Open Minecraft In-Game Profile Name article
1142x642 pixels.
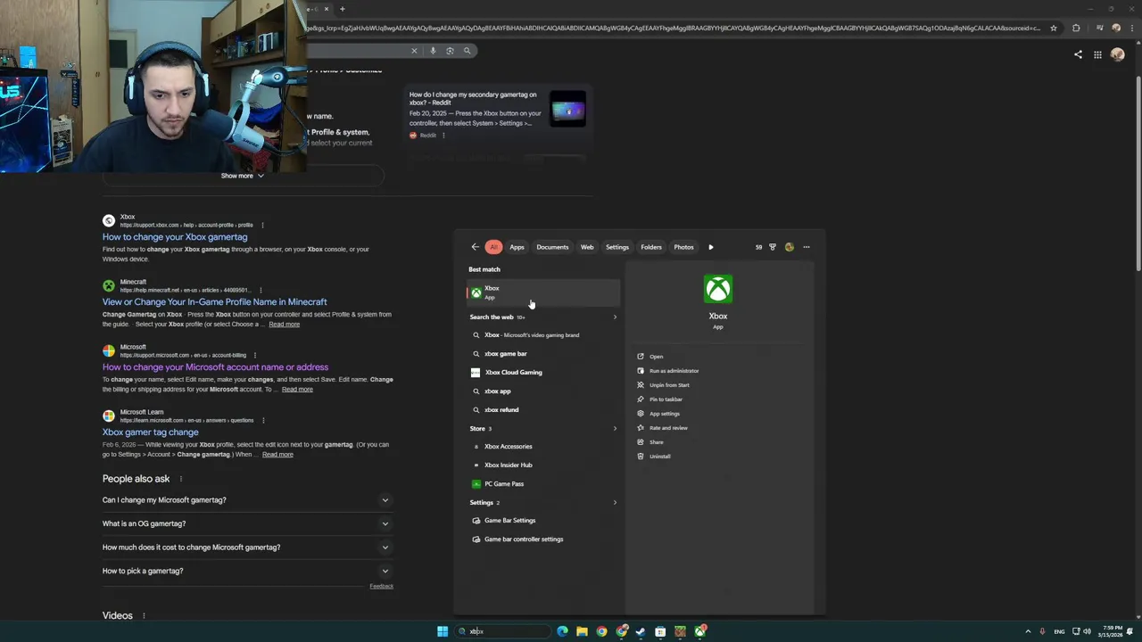(215, 302)
